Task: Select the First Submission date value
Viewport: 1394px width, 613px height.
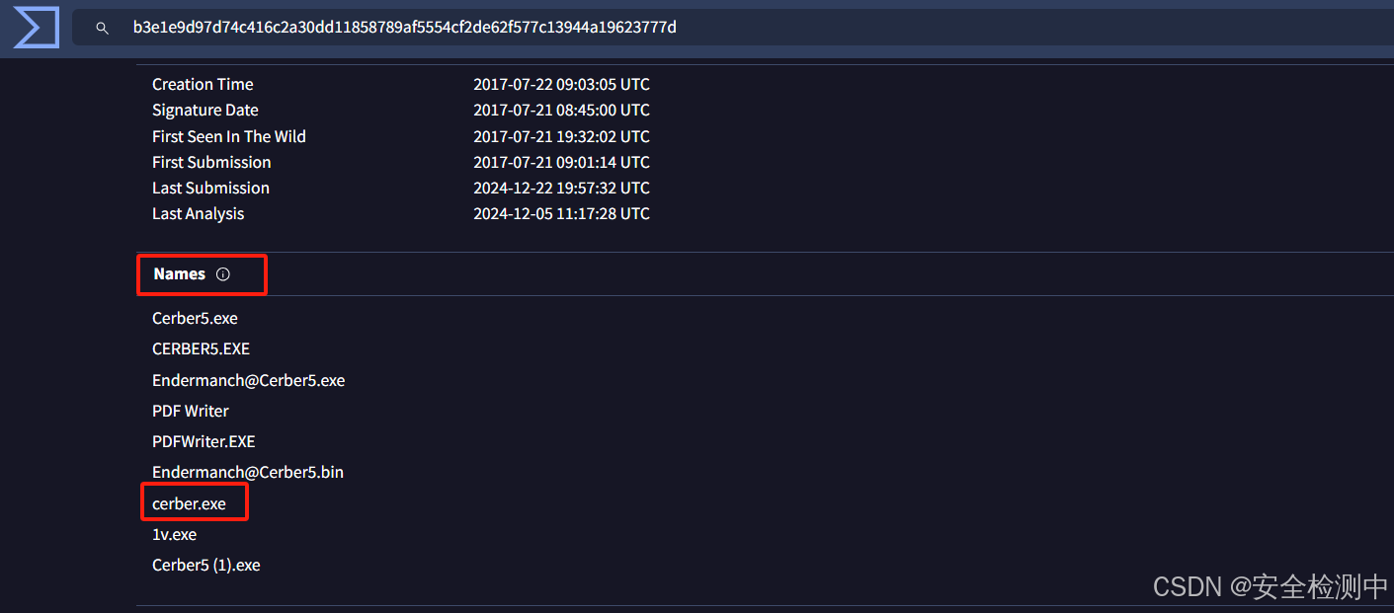Action: [x=561, y=162]
